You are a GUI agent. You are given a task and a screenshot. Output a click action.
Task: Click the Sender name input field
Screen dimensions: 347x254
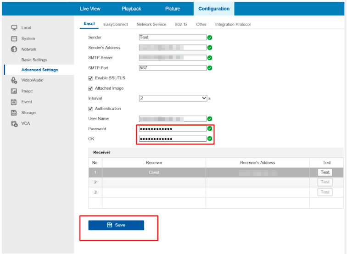173,38
